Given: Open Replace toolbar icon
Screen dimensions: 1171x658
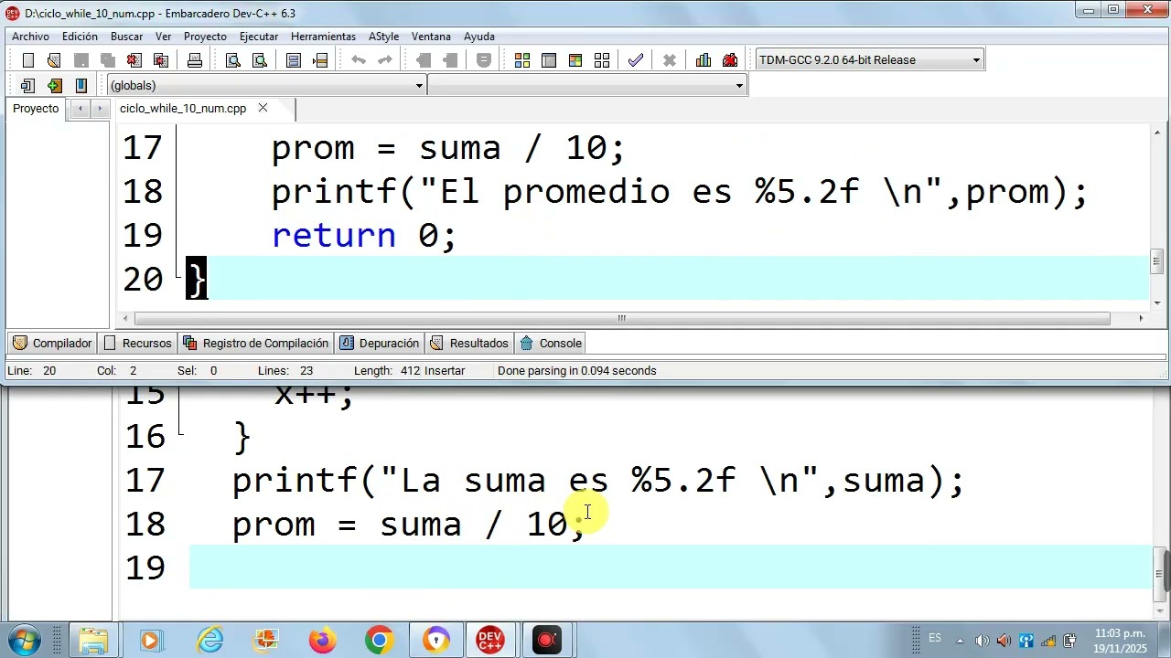Looking at the screenshot, I should click(x=260, y=60).
